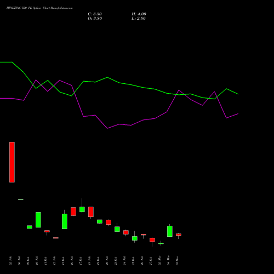This screenshot has width=274, height=274.
Task: Click the HINDZINC 520 PE Options Chart title
Action: click(39, 8)
